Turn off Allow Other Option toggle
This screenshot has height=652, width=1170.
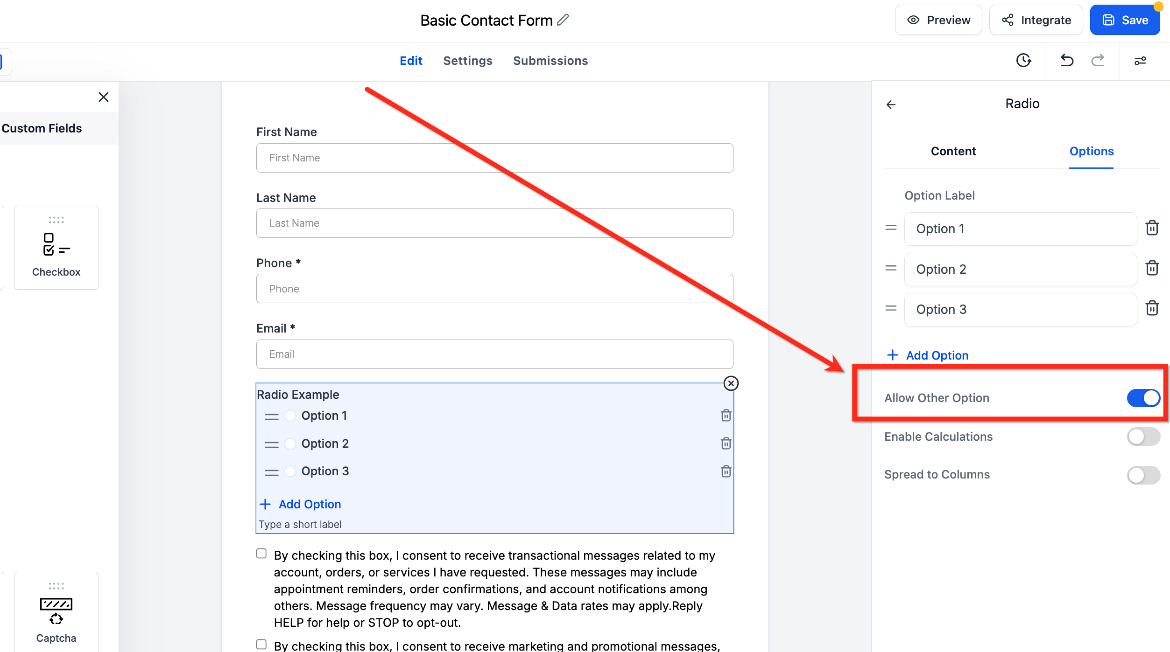click(1143, 398)
